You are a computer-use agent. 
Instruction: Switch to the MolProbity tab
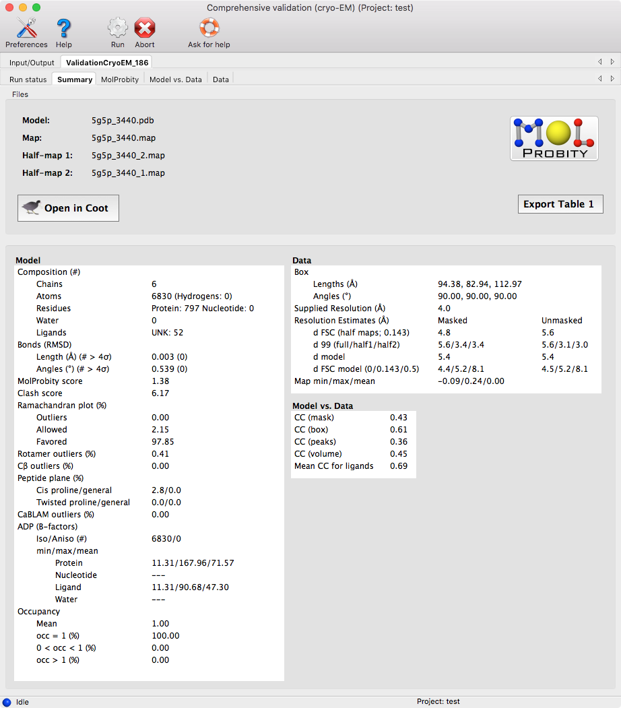[120, 79]
